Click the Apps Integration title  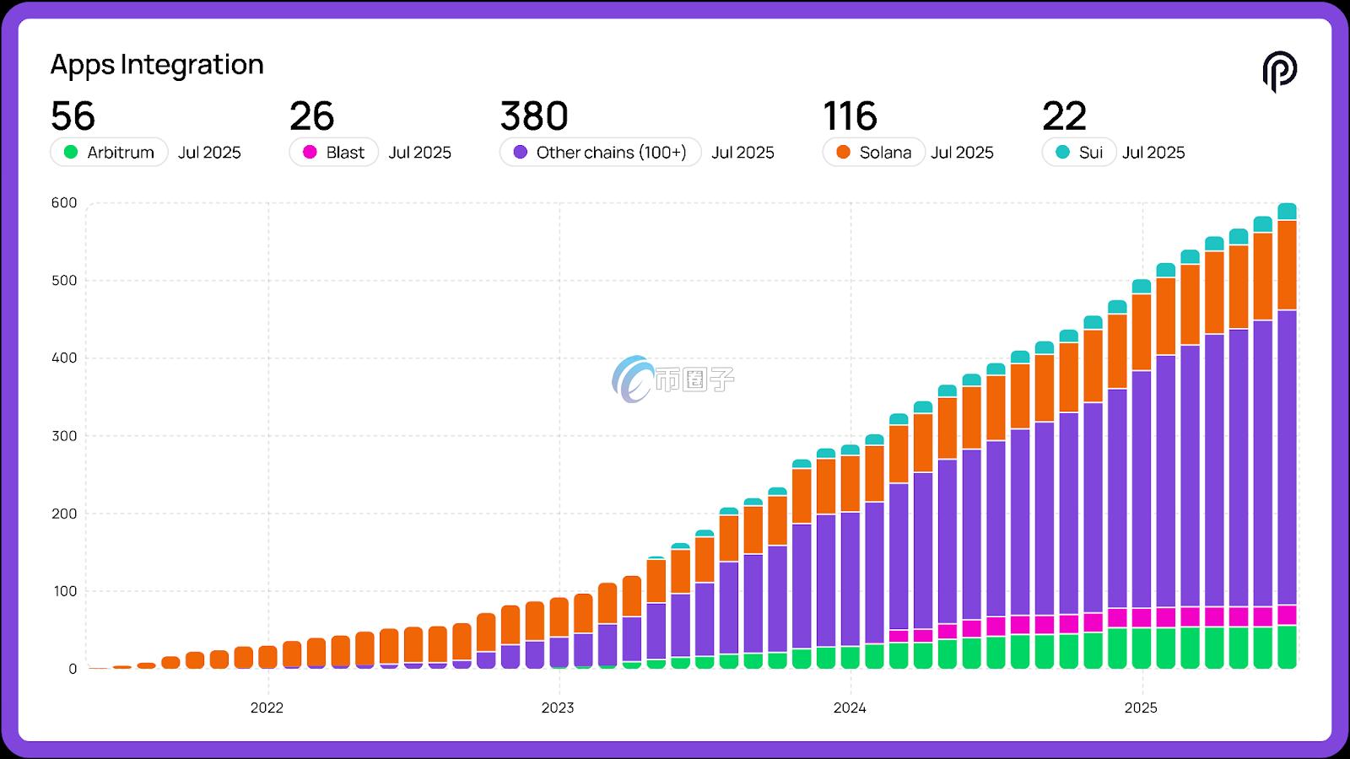point(157,65)
